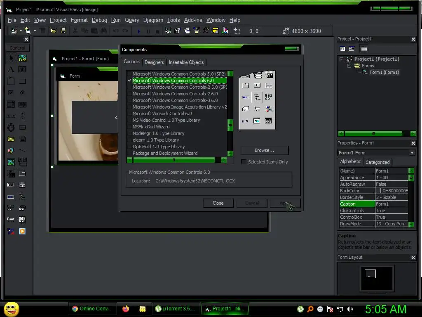
Task: Select the TreeView control tool
Action: [x=22, y=196]
